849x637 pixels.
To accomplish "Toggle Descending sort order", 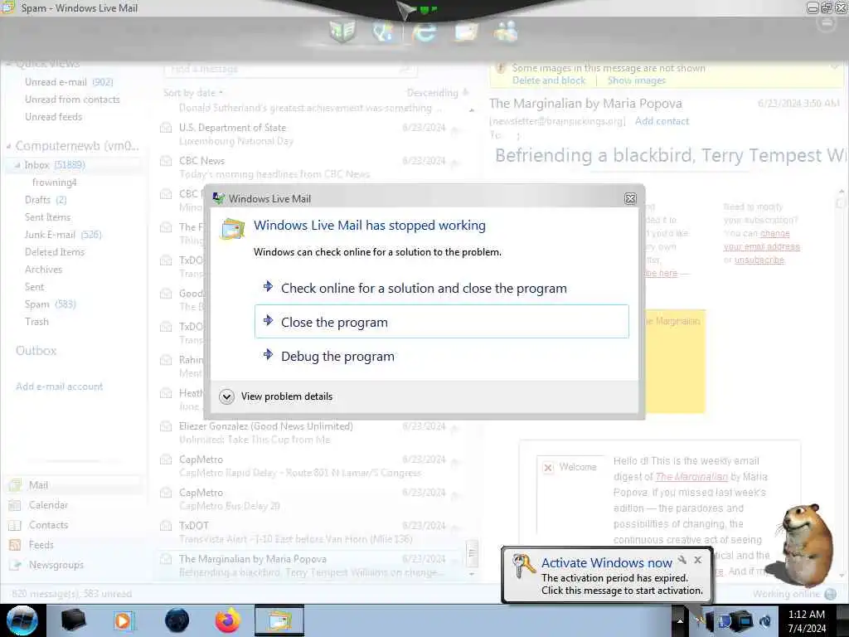I will coord(438,93).
